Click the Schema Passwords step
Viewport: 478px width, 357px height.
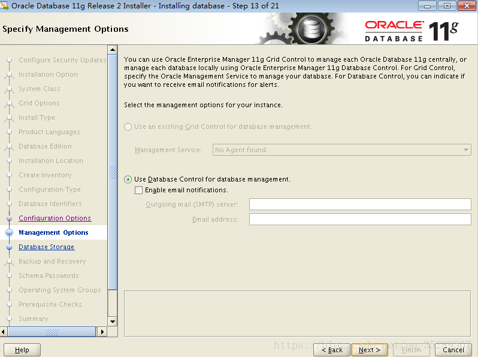[x=49, y=276]
